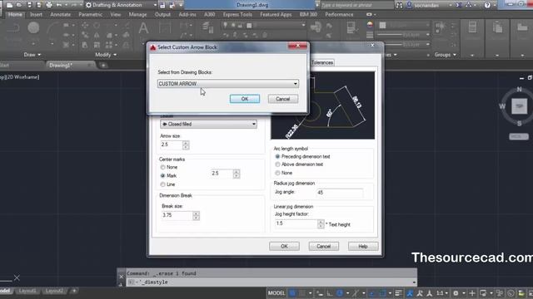The image size is (533, 299).
Task: Click the socnandan user sign-in icon
Action: point(409,5)
